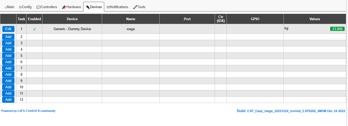Select the Generic - Dummy Device cell
The height and width of the screenshot is (126, 348).
(72, 29)
